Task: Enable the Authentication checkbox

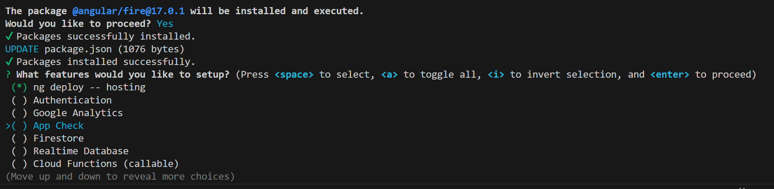Action: point(19,100)
